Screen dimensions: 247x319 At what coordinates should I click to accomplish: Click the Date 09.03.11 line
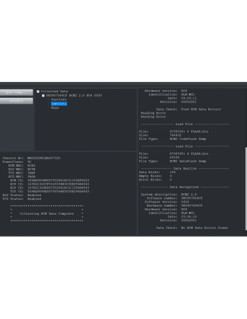coord(182,98)
